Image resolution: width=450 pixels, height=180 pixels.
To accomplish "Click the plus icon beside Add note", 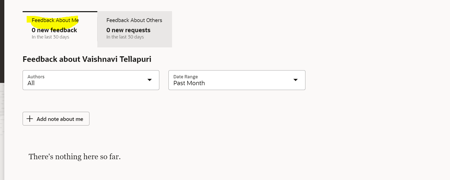I will click(x=30, y=119).
